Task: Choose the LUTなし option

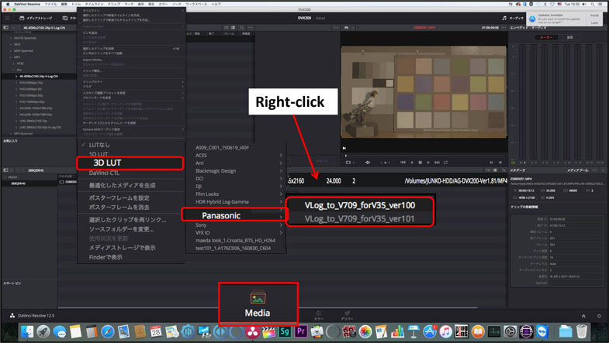Action: (99, 145)
